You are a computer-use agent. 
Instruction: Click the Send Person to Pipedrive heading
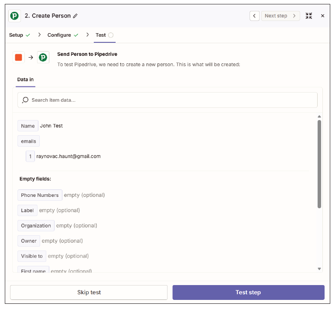pos(87,54)
